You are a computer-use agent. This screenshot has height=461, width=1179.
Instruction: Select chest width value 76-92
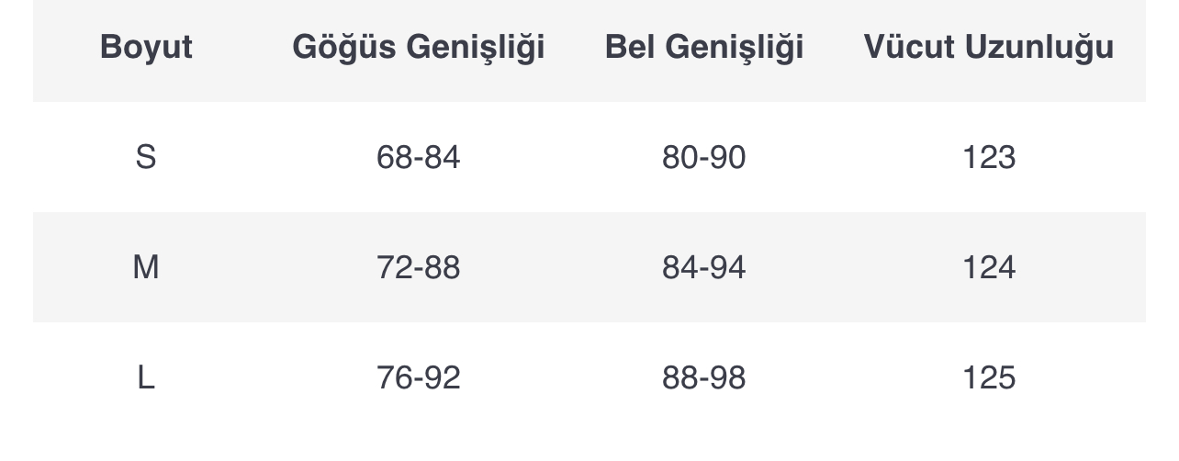coord(419,377)
